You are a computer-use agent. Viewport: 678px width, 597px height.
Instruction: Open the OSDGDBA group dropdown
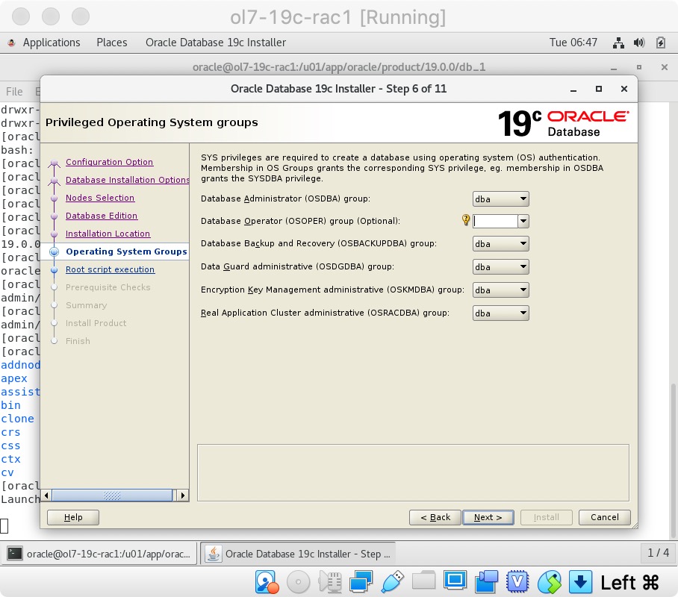tap(501, 266)
